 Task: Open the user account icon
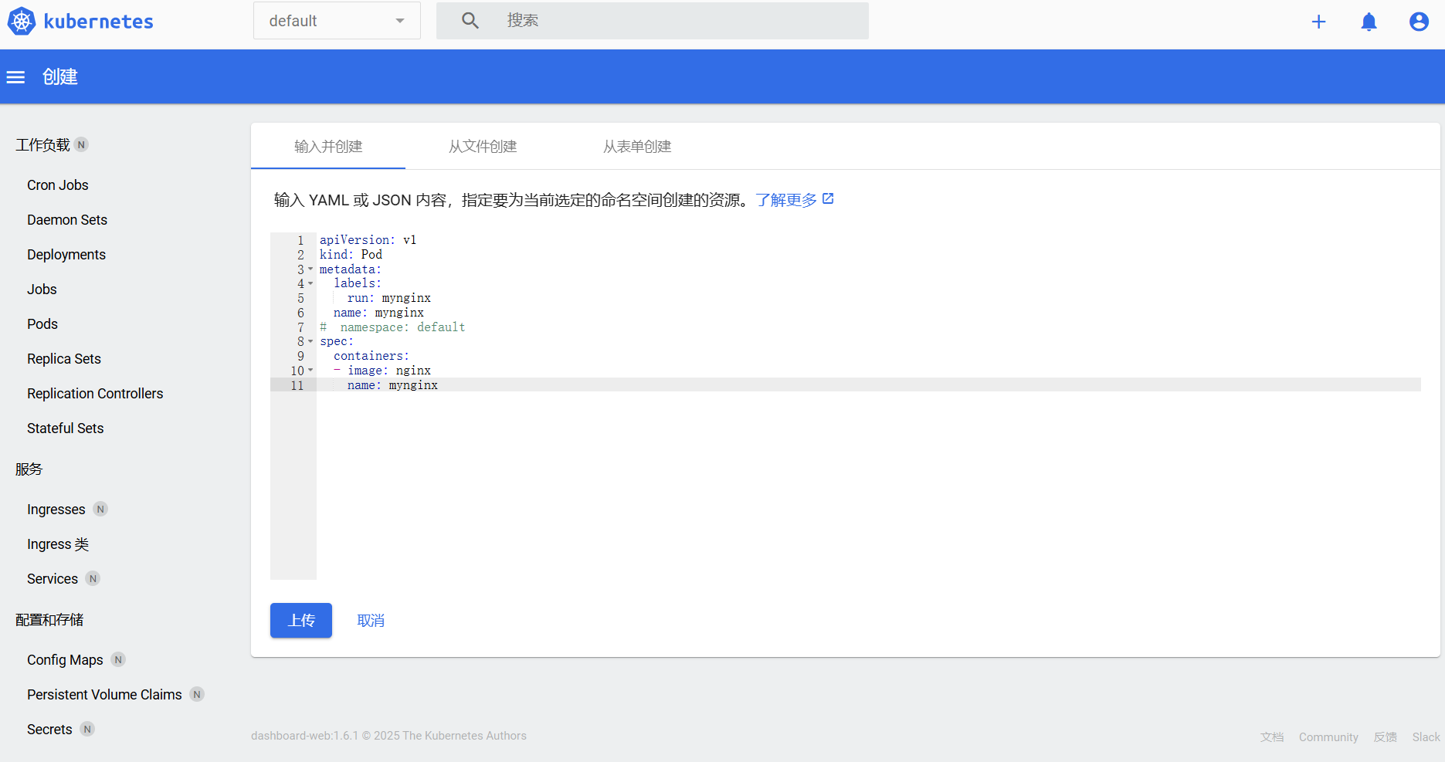pos(1418,22)
